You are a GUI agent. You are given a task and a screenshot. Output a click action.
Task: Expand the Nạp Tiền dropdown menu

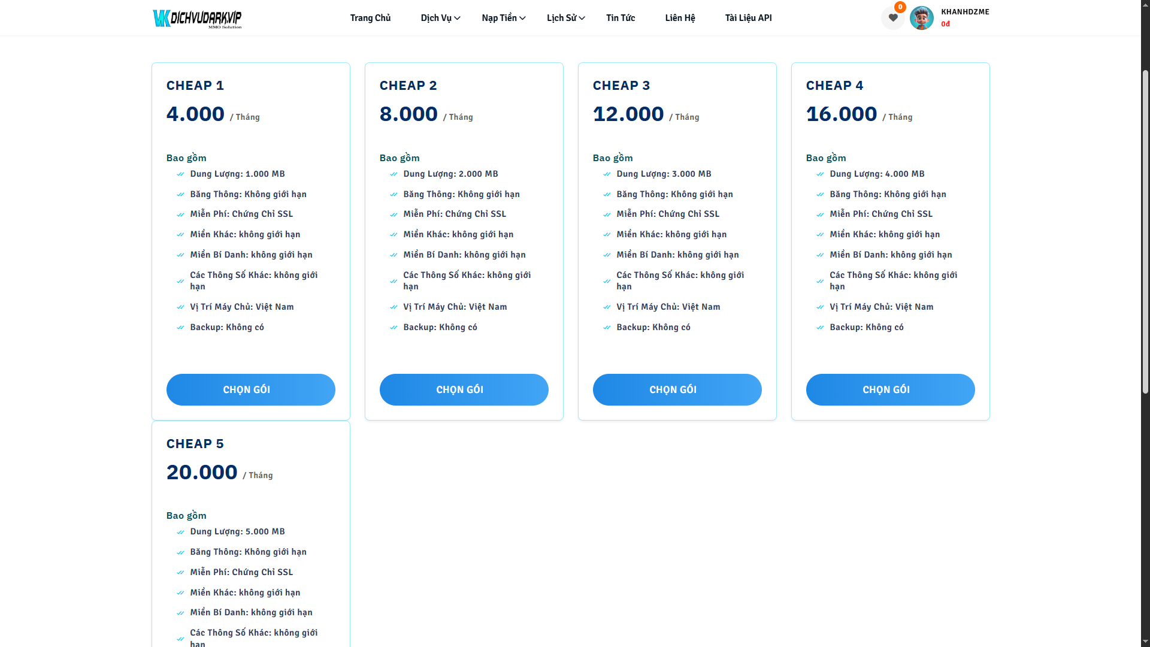tap(503, 18)
